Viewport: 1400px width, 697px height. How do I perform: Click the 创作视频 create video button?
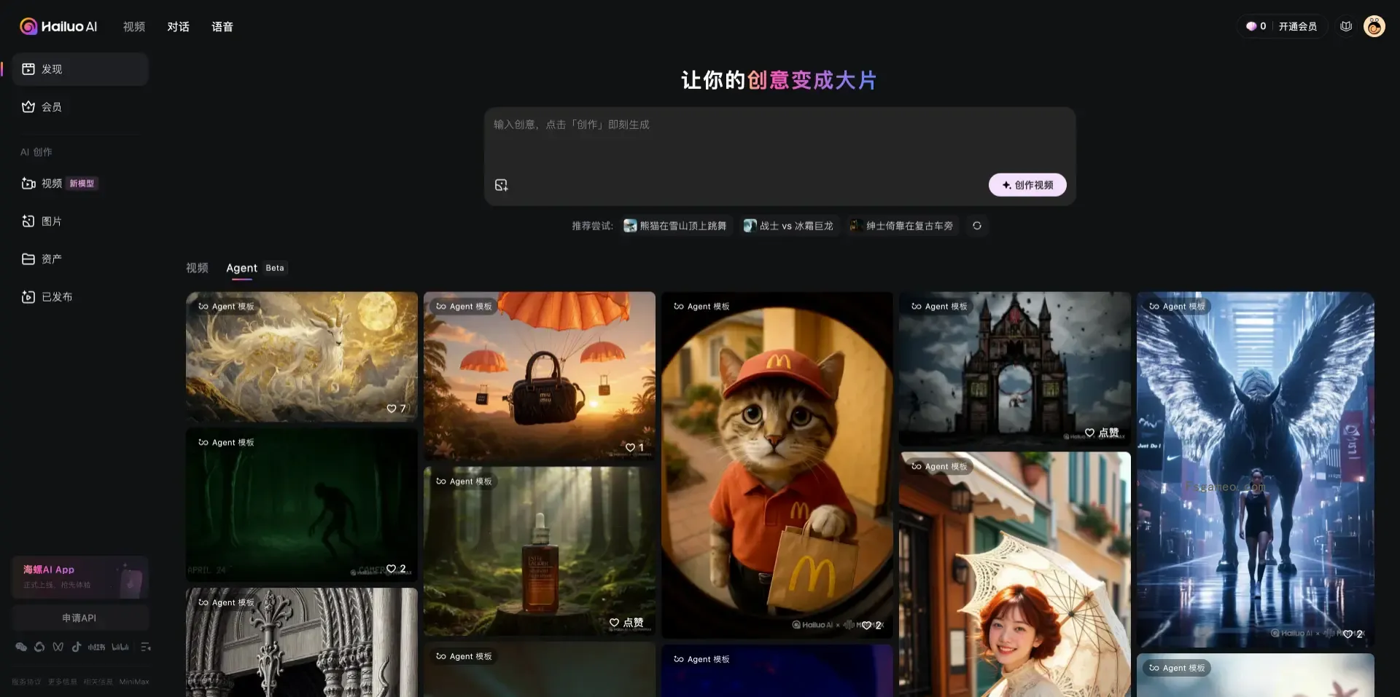click(1027, 185)
